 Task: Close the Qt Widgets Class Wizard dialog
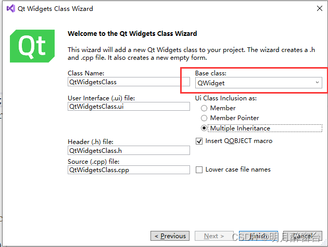tap(320, 8)
